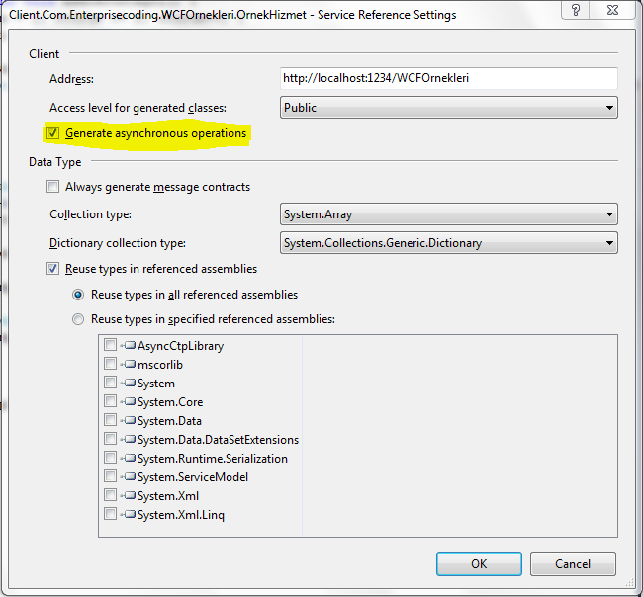Click the dialog resize grip corner

click(630, 583)
